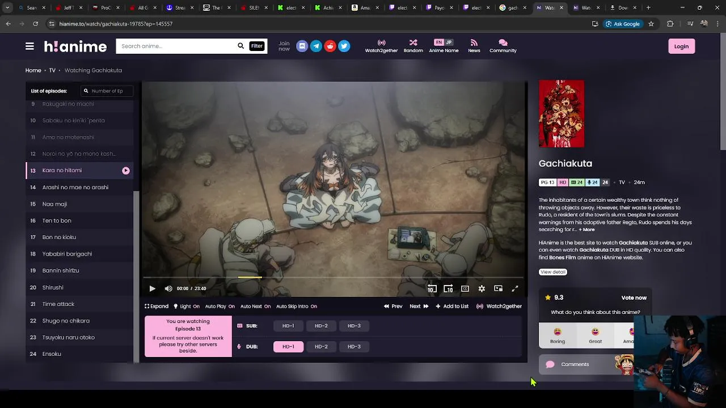
Task: Toggle Auto Next setting
Action: click(x=256, y=306)
